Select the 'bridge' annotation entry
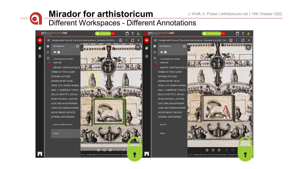Screen dimensions: 300x169 [x=172, y=133]
